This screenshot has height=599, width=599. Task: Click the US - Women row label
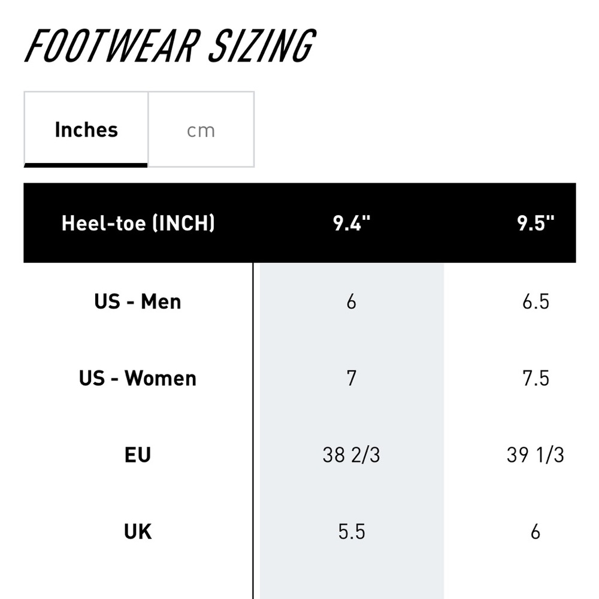pos(138,378)
